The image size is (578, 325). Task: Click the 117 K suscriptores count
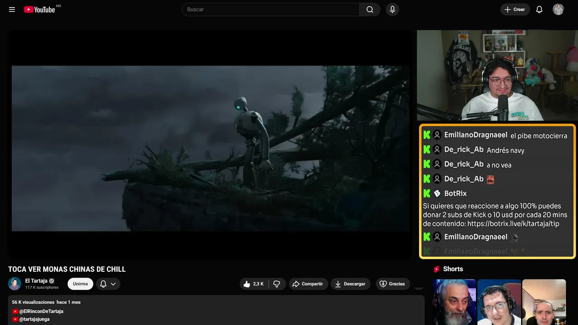42,288
